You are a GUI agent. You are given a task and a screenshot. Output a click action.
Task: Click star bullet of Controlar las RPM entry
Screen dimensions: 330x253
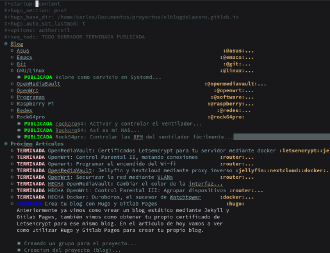pos(19,137)
